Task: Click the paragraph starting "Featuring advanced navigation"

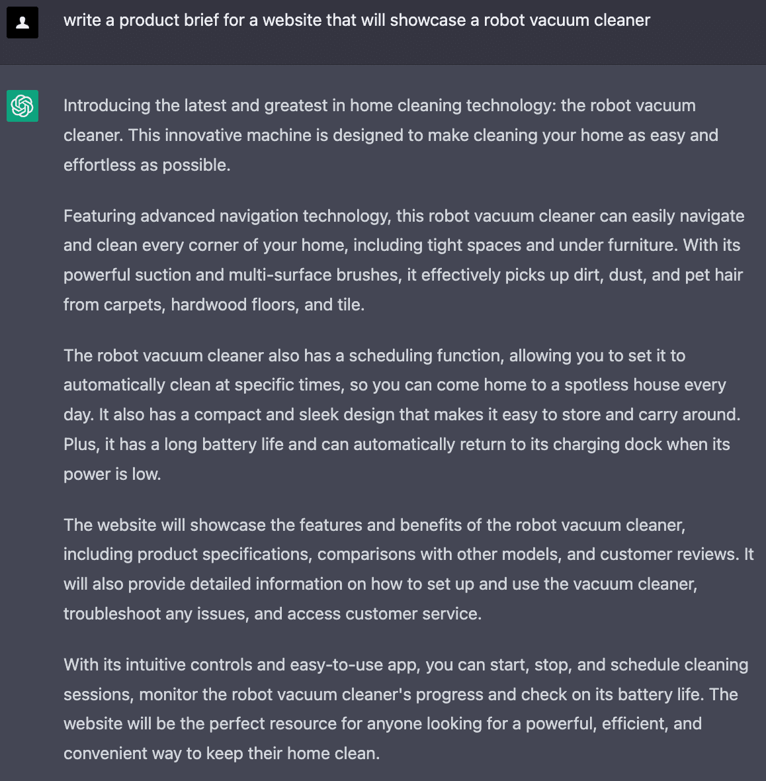Action: 404,260
